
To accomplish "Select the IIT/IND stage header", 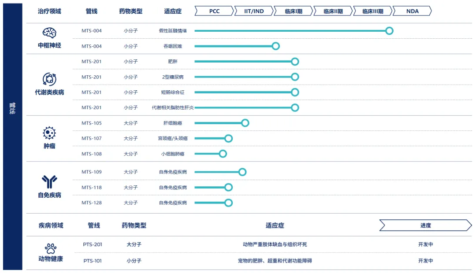I will point(254,11).
